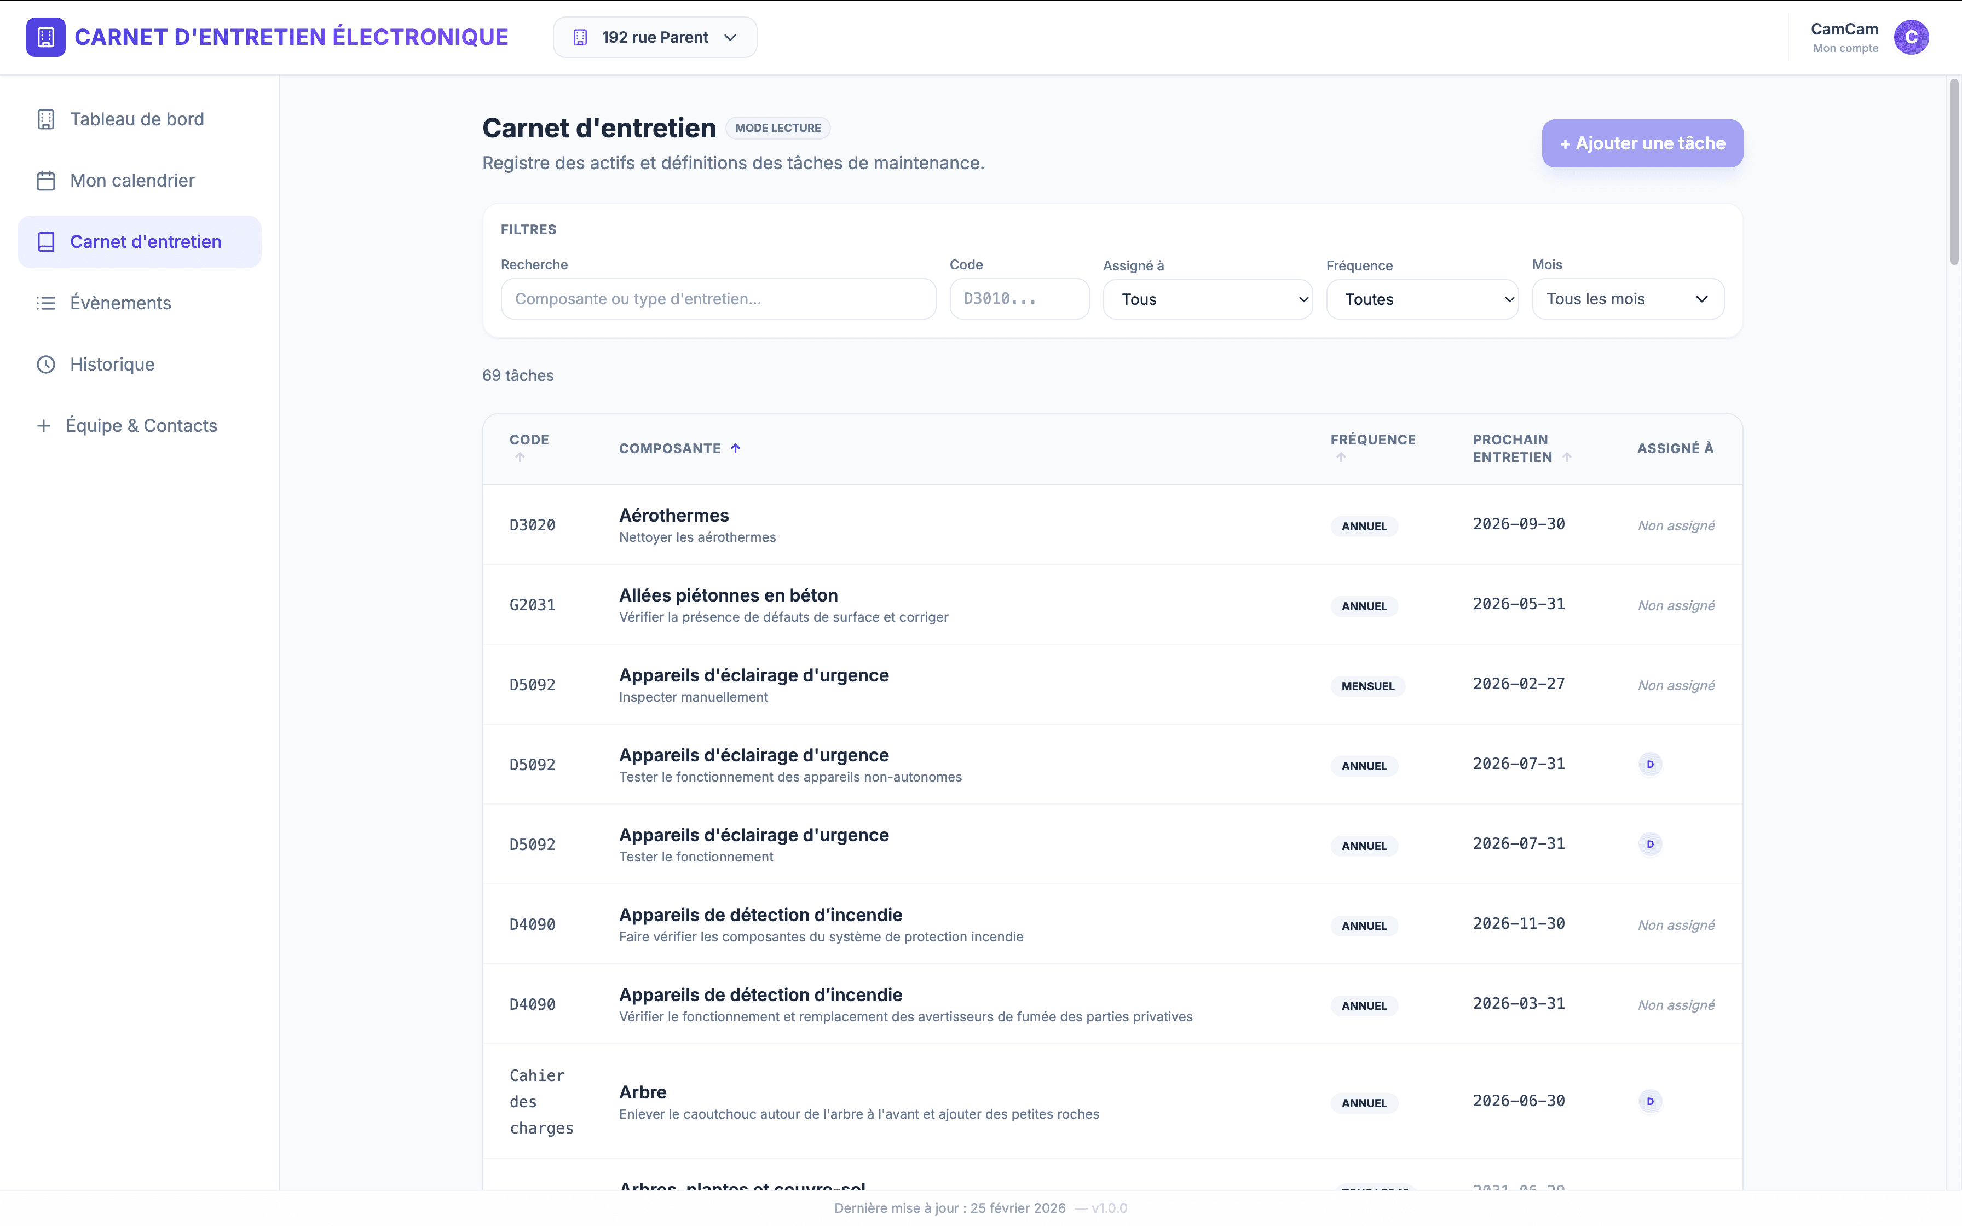This screenshot has height=1226, width=1962.
Task: Click the plus icon beside Équipe & Contacts
Action: [44, 426]
